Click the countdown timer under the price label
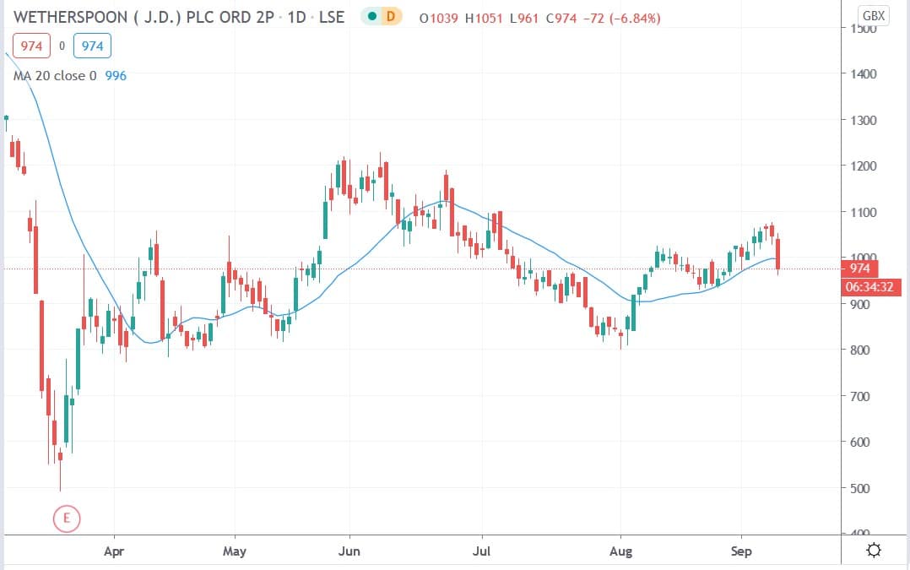 (873, 287)
